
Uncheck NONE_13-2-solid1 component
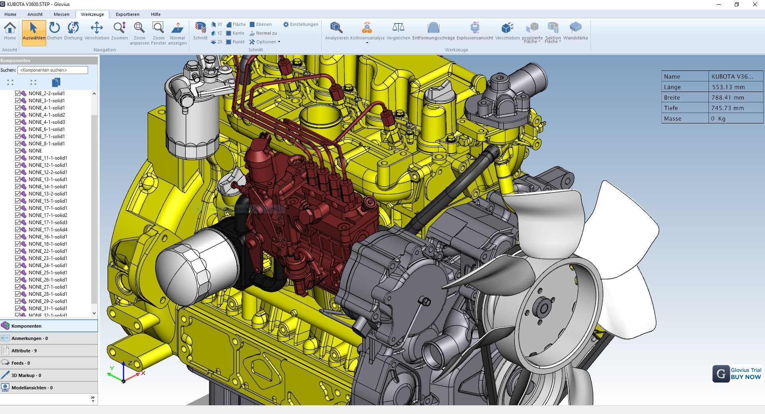[18, 194]
